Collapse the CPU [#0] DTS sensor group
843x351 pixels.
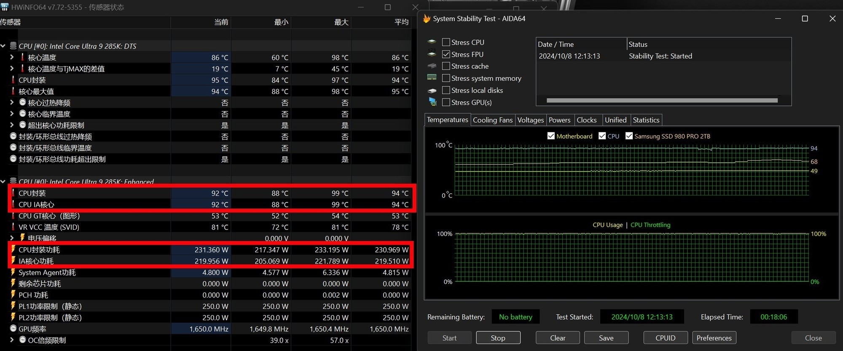tap(3, 46)
